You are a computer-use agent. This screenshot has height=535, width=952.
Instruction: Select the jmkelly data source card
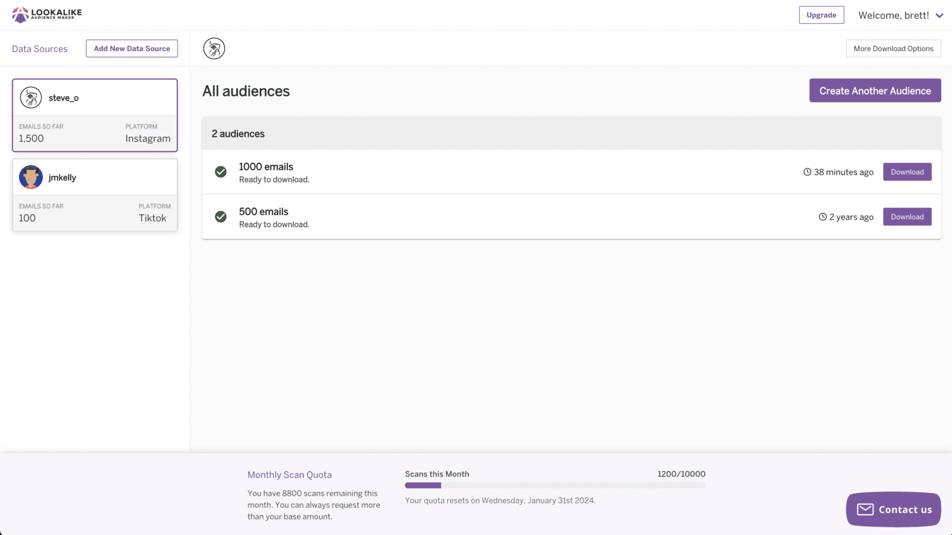click(95, 195)
